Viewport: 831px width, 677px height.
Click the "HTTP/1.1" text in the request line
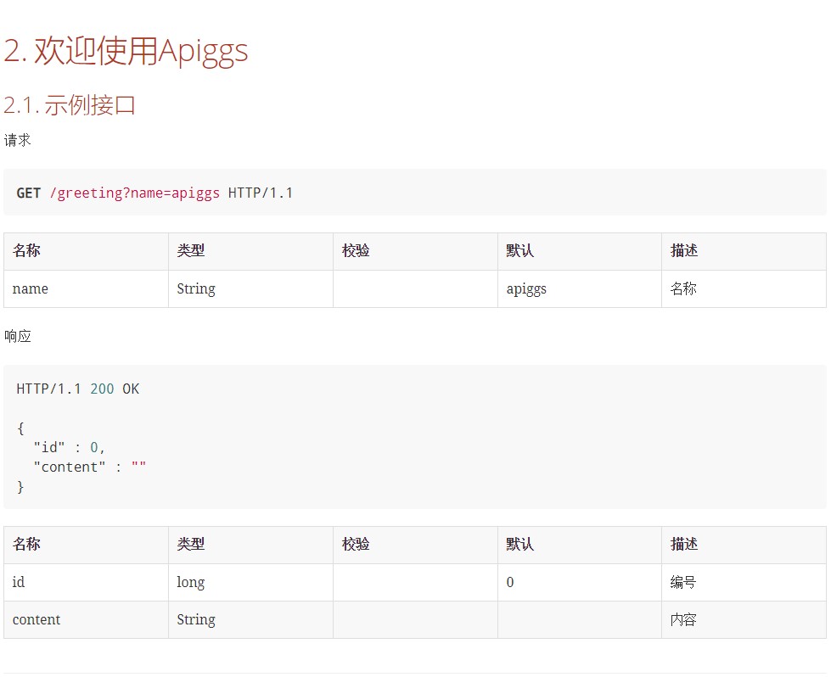point(261,193)
